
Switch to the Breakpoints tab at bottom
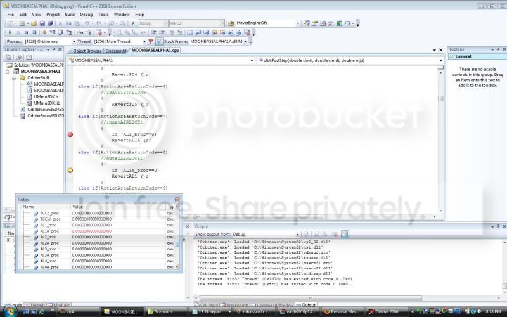[x=234, y=305]
